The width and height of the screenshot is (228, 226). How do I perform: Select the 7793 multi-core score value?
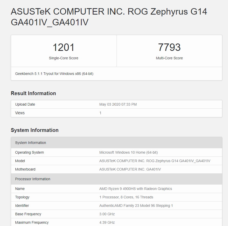click(x=169, y=47)
